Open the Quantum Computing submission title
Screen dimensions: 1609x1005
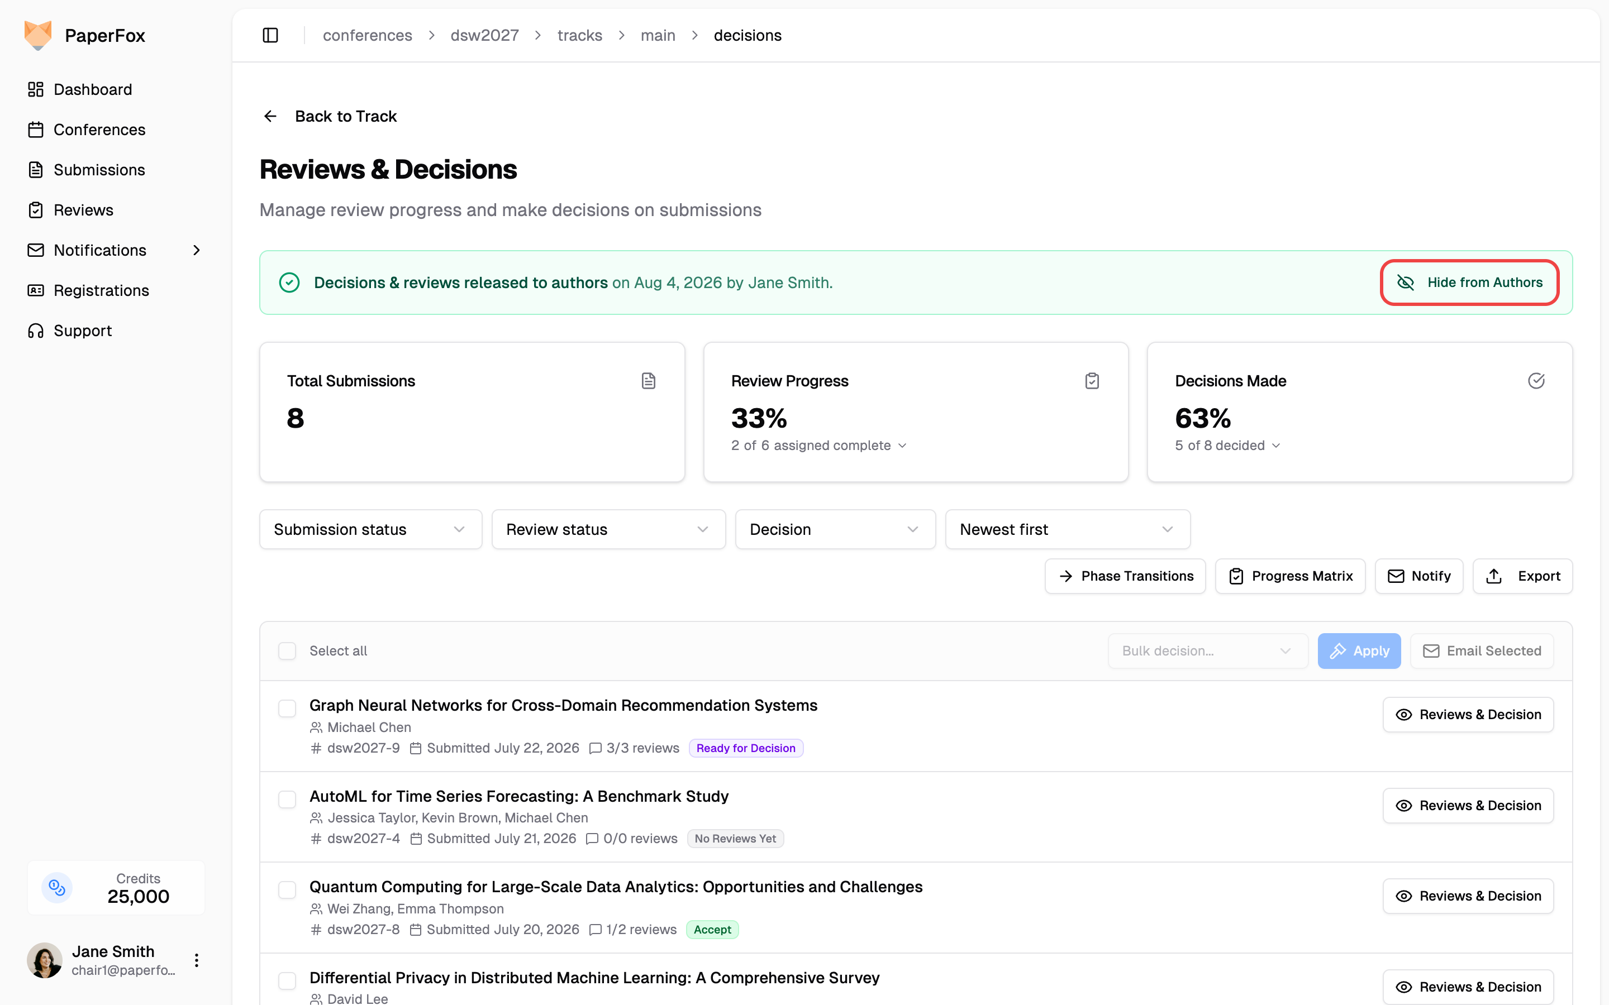[x=616, y=887]
